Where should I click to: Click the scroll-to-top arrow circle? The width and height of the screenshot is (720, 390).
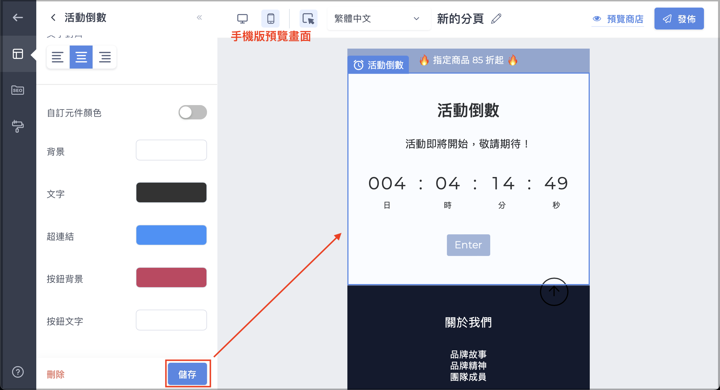[x=554, y=292]
